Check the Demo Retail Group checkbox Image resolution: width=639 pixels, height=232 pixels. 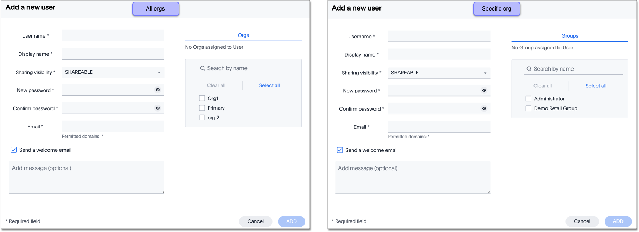[x=529, y=108]
